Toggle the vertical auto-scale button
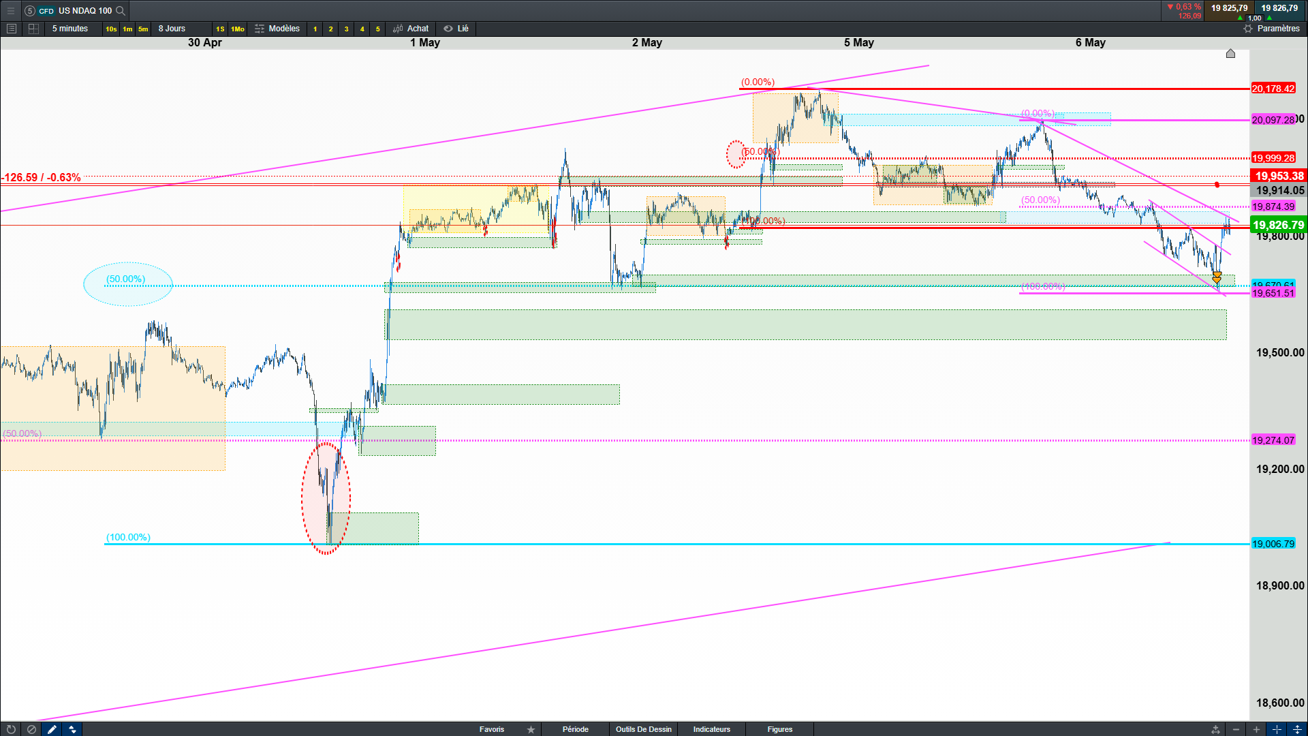1308x736 pixels. (1297, 729)
